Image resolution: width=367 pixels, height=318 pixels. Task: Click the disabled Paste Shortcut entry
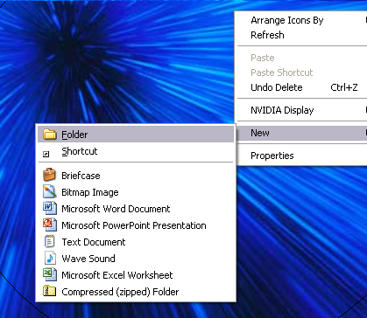point(302,73)
